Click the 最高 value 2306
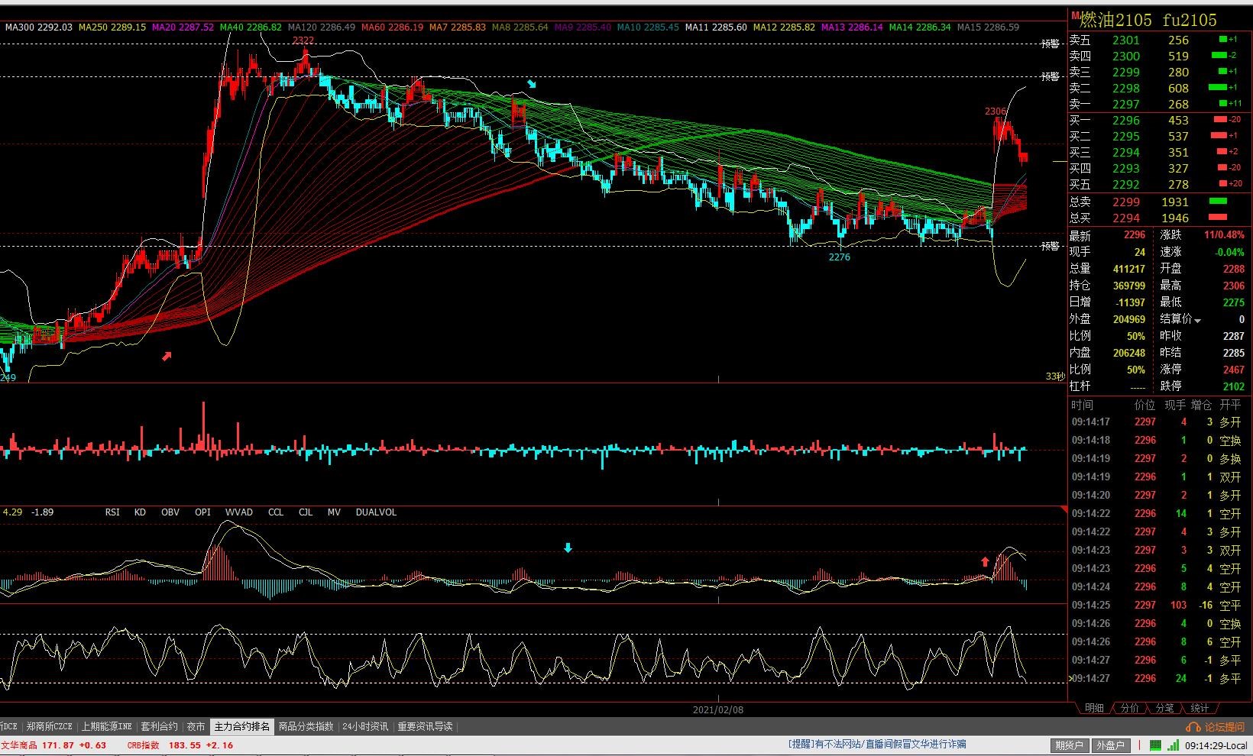The image size is (1253, 756). click(x=1233, y=286)
